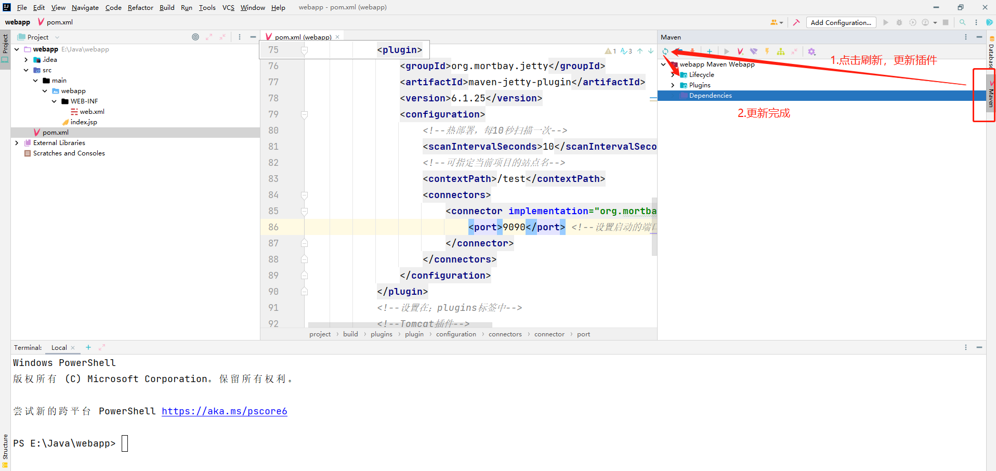
Task: Open Build menu
Action: pyautogui.click(x=167, y=7)
